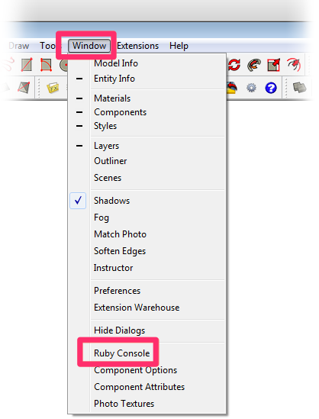319x419 pixels.
Task: Click the Rotate tool icon with red arrows
Action: tap(234, 65)
